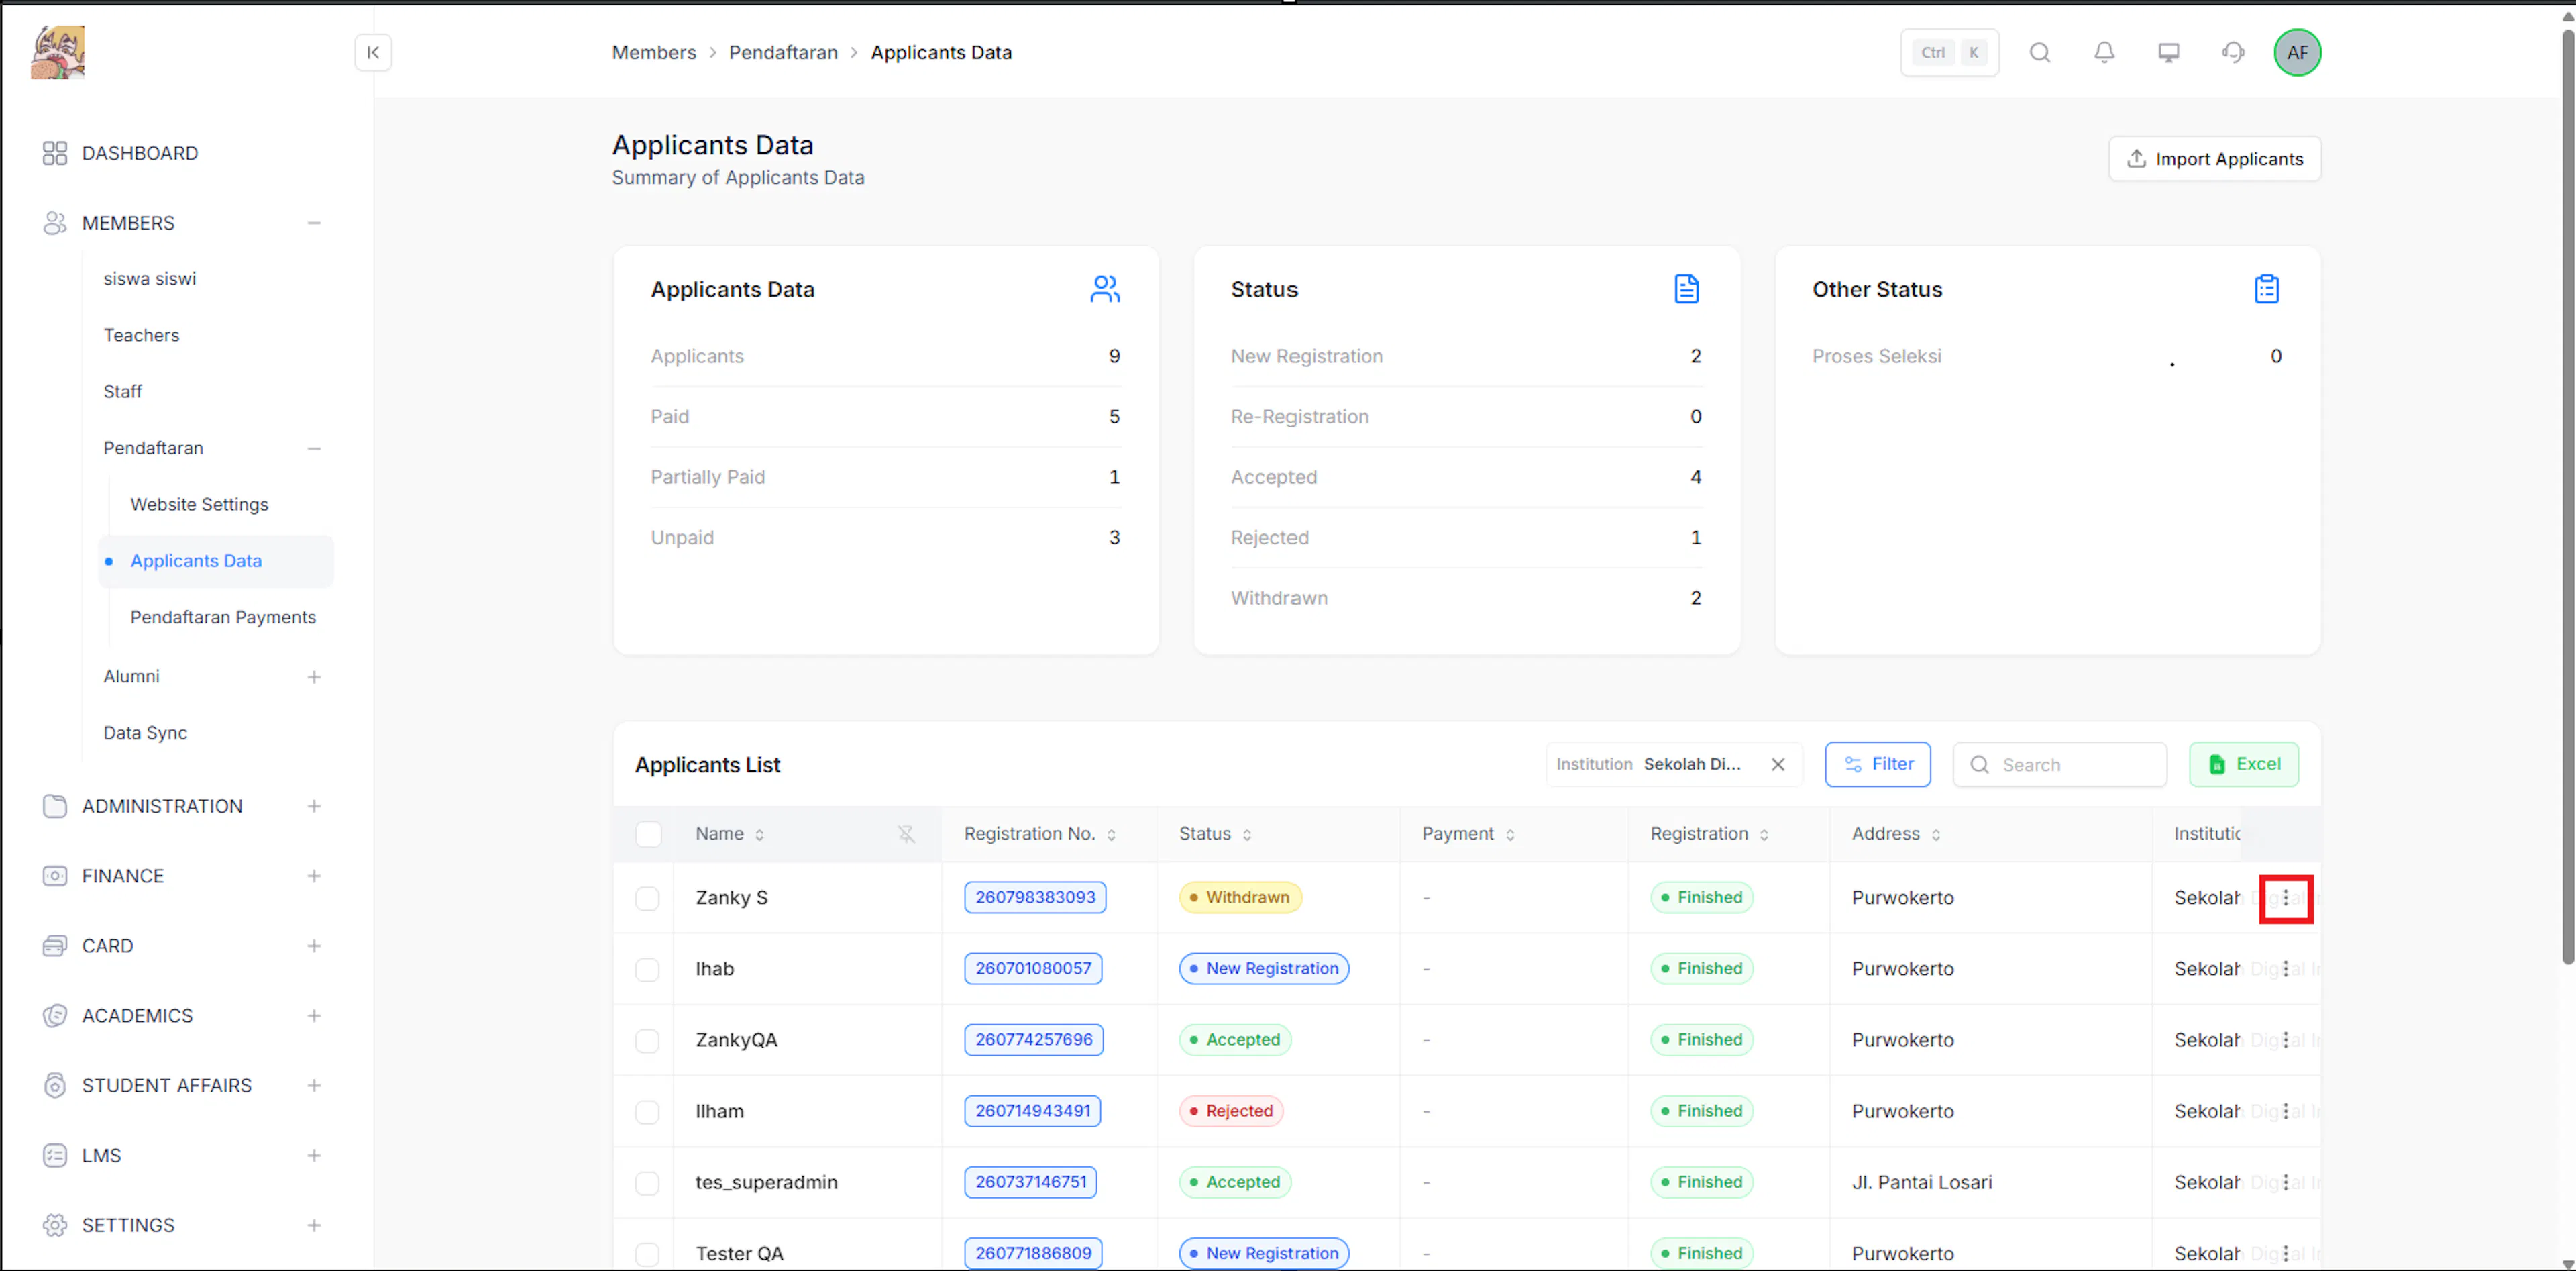Go to Website Settings menu item

[199, 505]
